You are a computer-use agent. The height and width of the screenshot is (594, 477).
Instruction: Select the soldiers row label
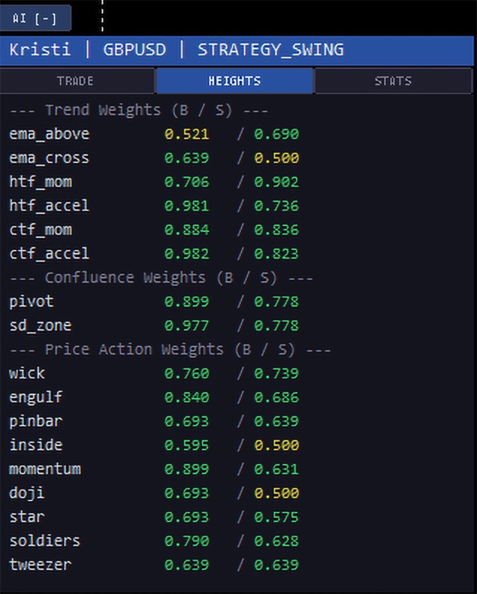(44, 541)
